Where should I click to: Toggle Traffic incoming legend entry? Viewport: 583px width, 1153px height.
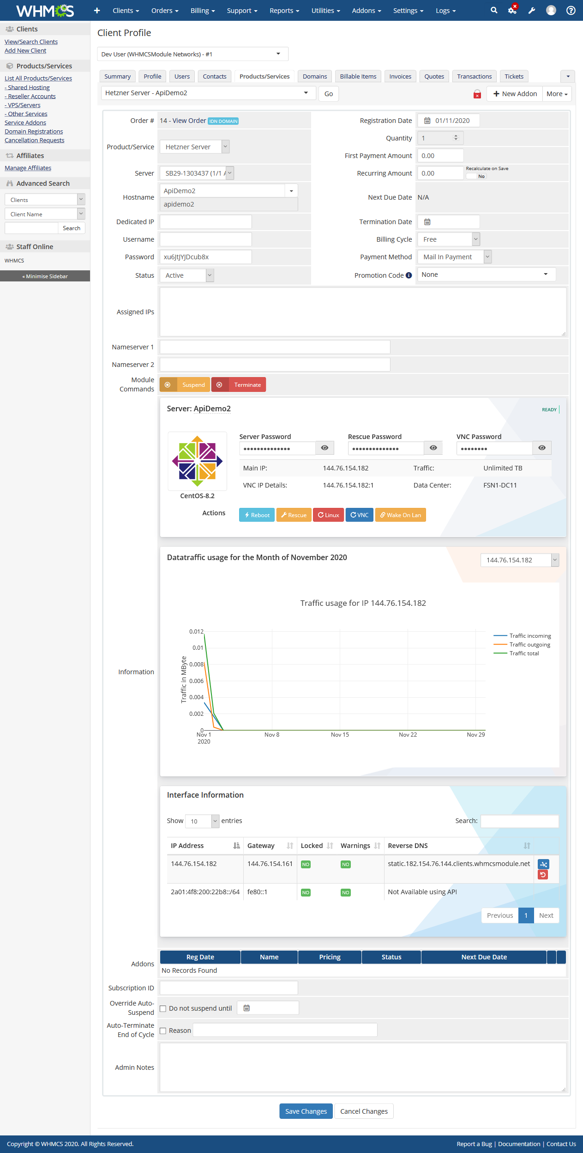coord(522,636)
